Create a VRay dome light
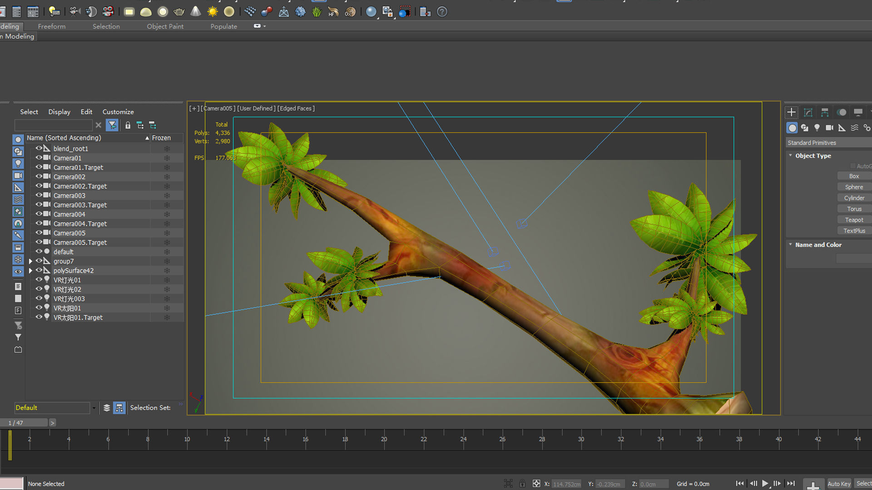 coord(146,12)
